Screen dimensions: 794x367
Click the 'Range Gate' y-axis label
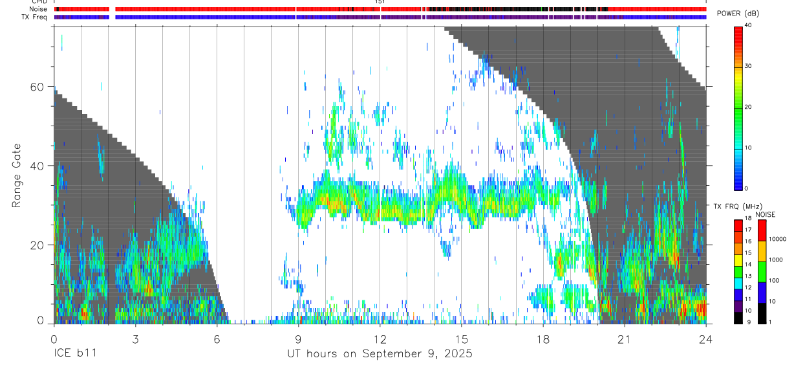(17, 176)
